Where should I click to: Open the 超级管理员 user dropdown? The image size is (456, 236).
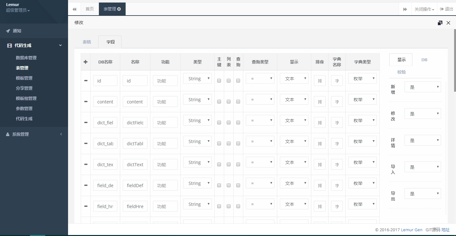(18, 10)
